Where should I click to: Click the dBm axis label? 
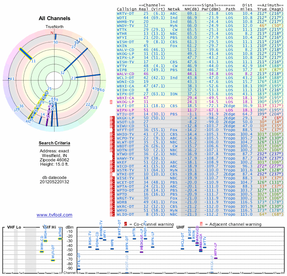70,227
